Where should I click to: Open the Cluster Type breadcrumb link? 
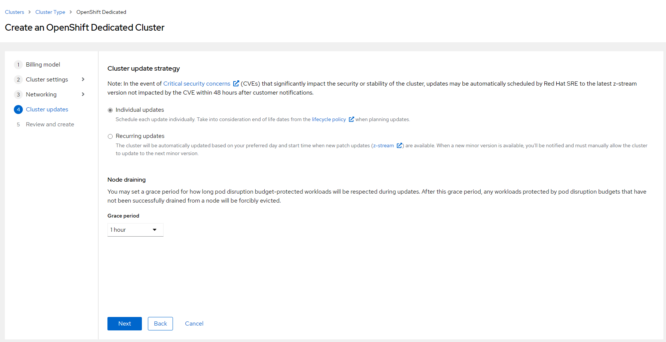click(50, 12)
